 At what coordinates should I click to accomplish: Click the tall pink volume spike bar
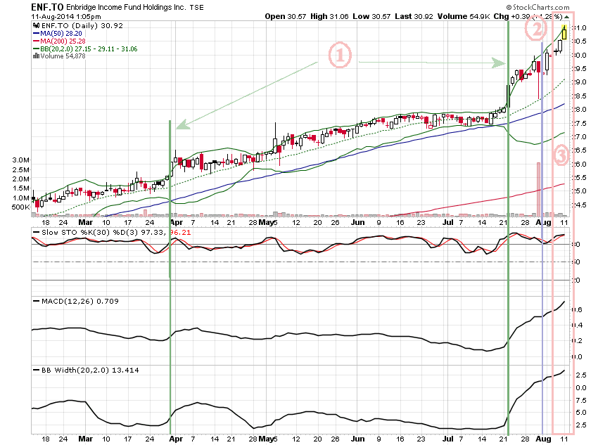click(538, 189)
